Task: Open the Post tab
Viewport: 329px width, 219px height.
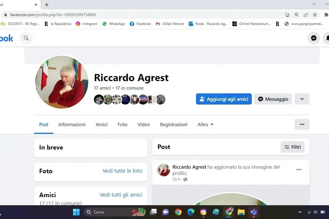Action: (44, 124)
